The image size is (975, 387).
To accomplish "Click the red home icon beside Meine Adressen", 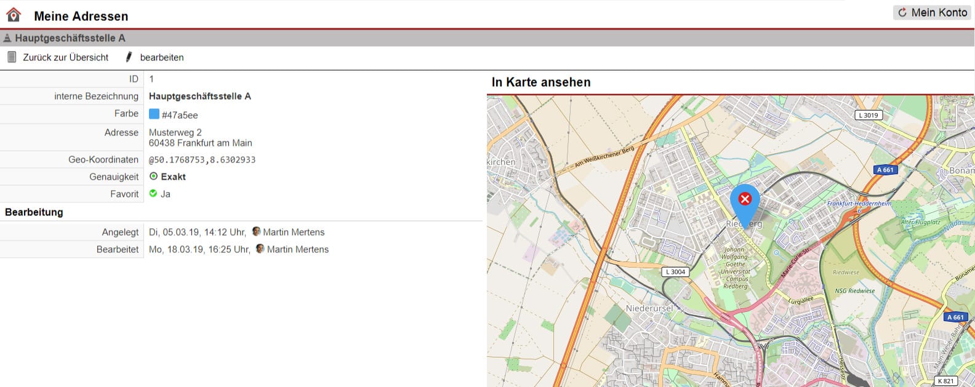I will click(14, 15).
